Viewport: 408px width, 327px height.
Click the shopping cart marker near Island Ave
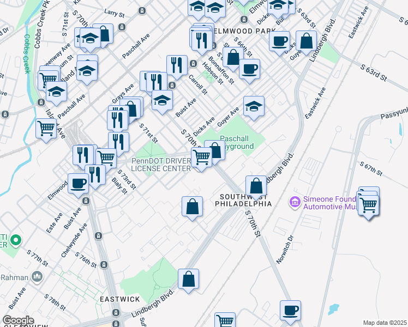click(x=46, y=129)
